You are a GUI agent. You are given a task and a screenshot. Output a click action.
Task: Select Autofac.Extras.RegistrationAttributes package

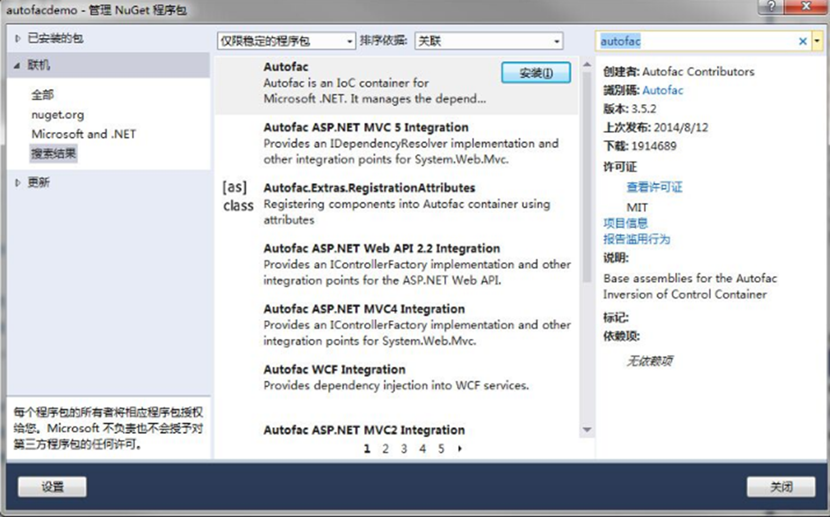tap(396, 204)
